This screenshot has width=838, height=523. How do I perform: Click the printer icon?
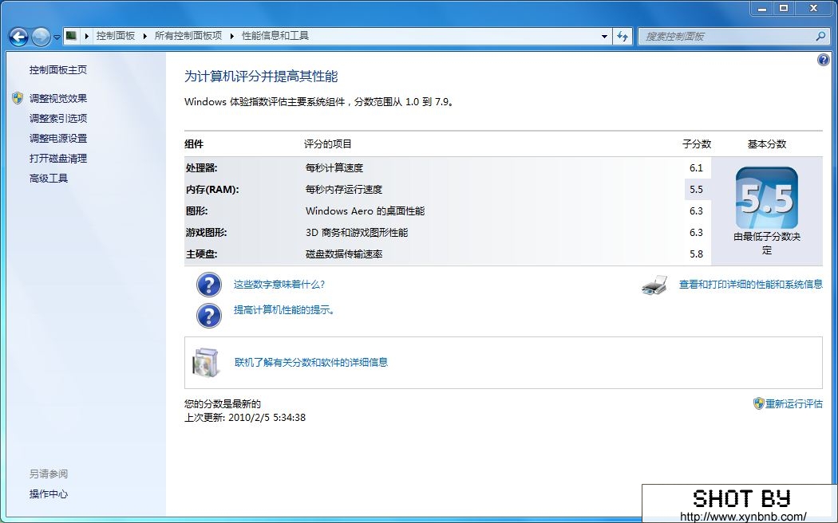(654, 285)
